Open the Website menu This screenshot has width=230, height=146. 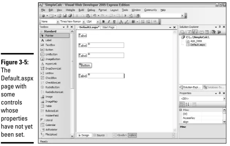70,10
